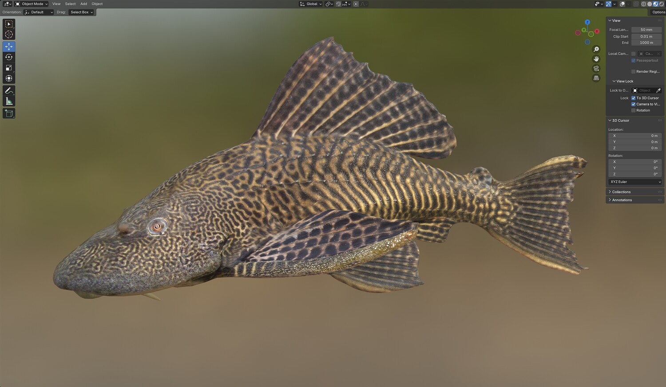Screen dimensions: 666x387
Task: Select rendered viewport shading
Action: point(661,4)
